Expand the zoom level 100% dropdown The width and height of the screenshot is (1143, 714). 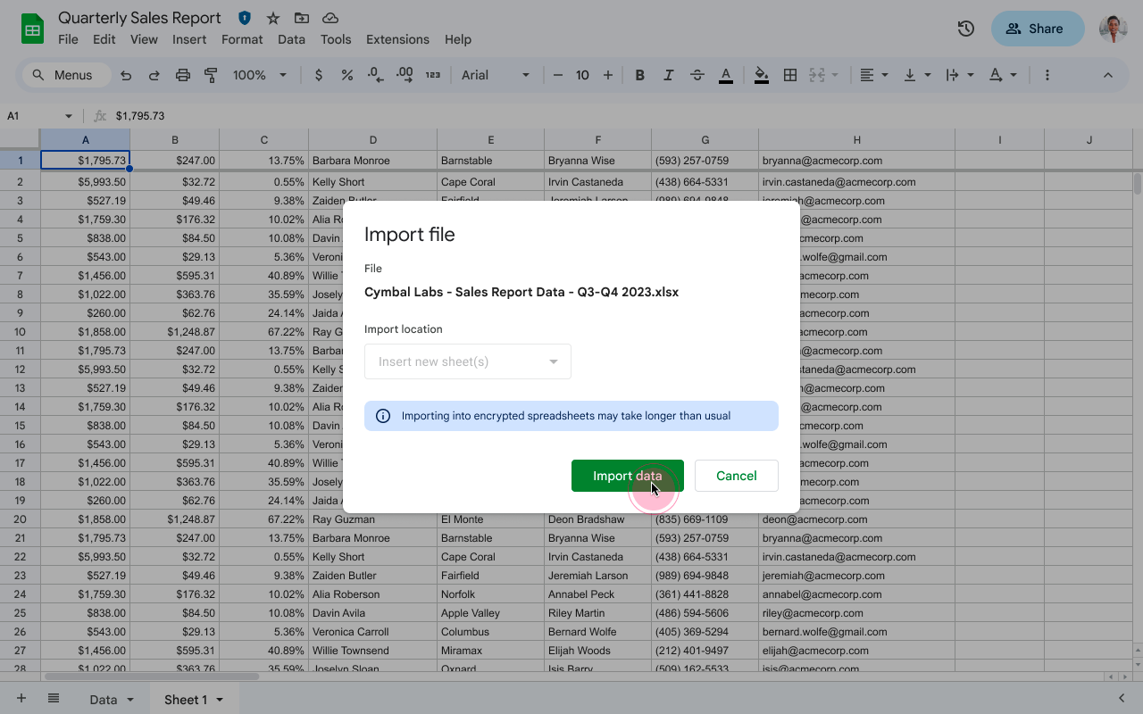pos(259,75)
